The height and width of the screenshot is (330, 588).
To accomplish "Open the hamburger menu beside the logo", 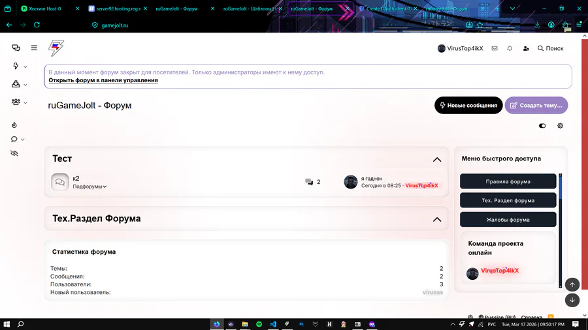I will 34,48.
